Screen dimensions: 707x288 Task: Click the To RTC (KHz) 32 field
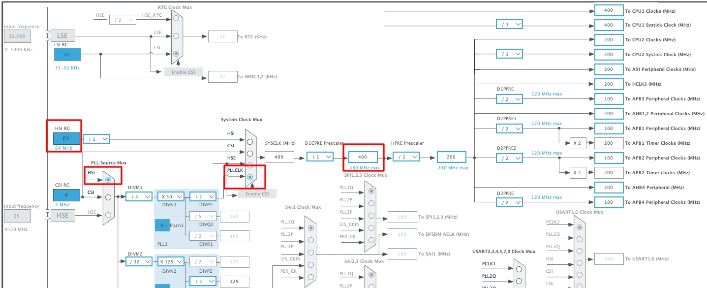pos(222,36)
